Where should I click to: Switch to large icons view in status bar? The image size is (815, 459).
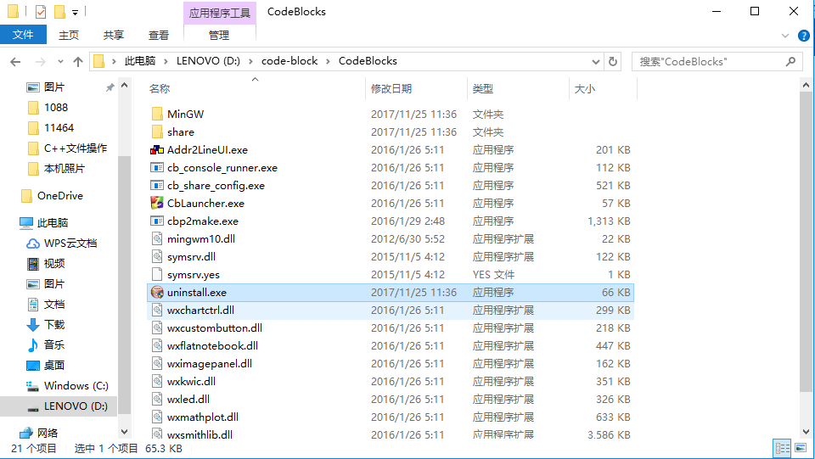click(x=801, y=448)
